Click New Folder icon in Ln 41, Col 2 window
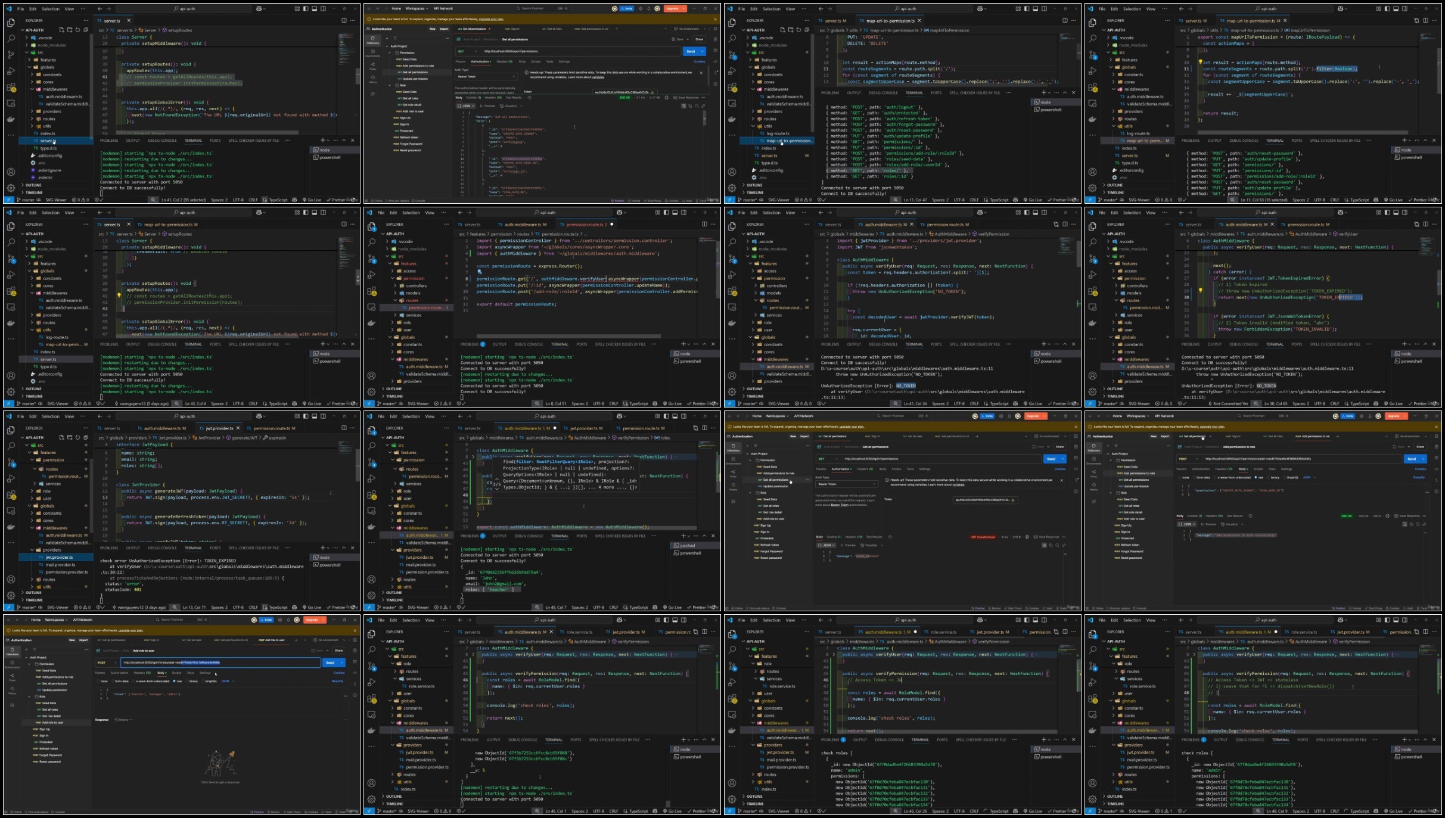The image size is (1445, 818). click(x=69, y=30)
